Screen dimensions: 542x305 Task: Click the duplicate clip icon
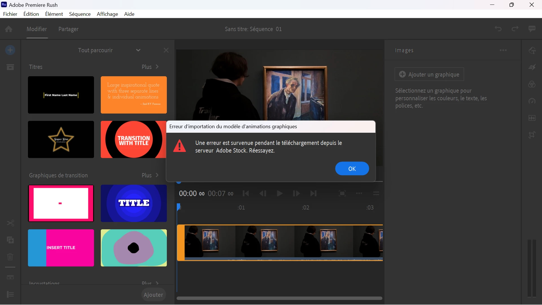pos(10,240)
